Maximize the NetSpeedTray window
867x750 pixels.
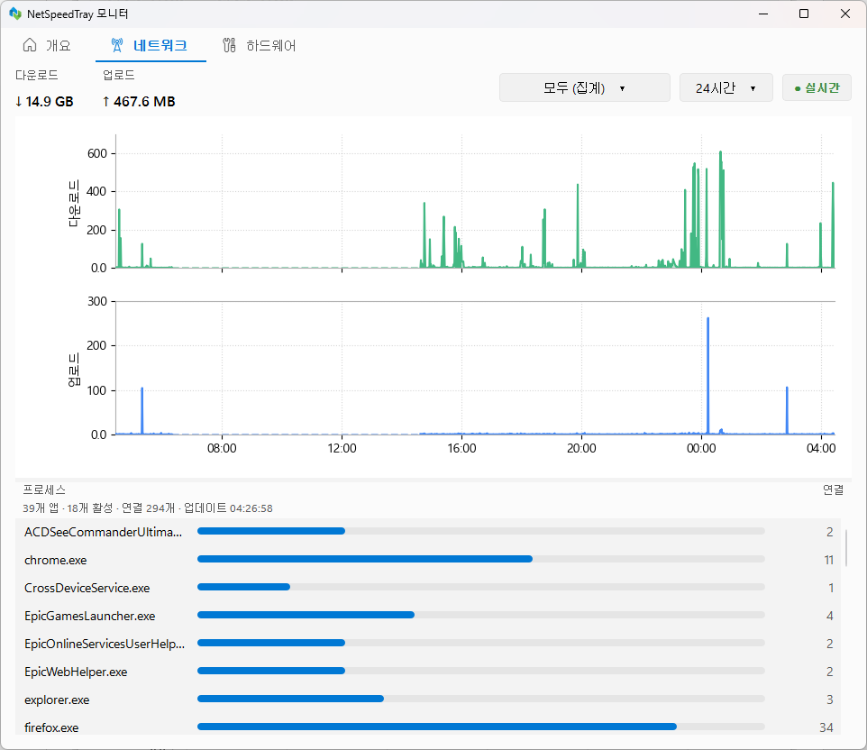(804, 14)
